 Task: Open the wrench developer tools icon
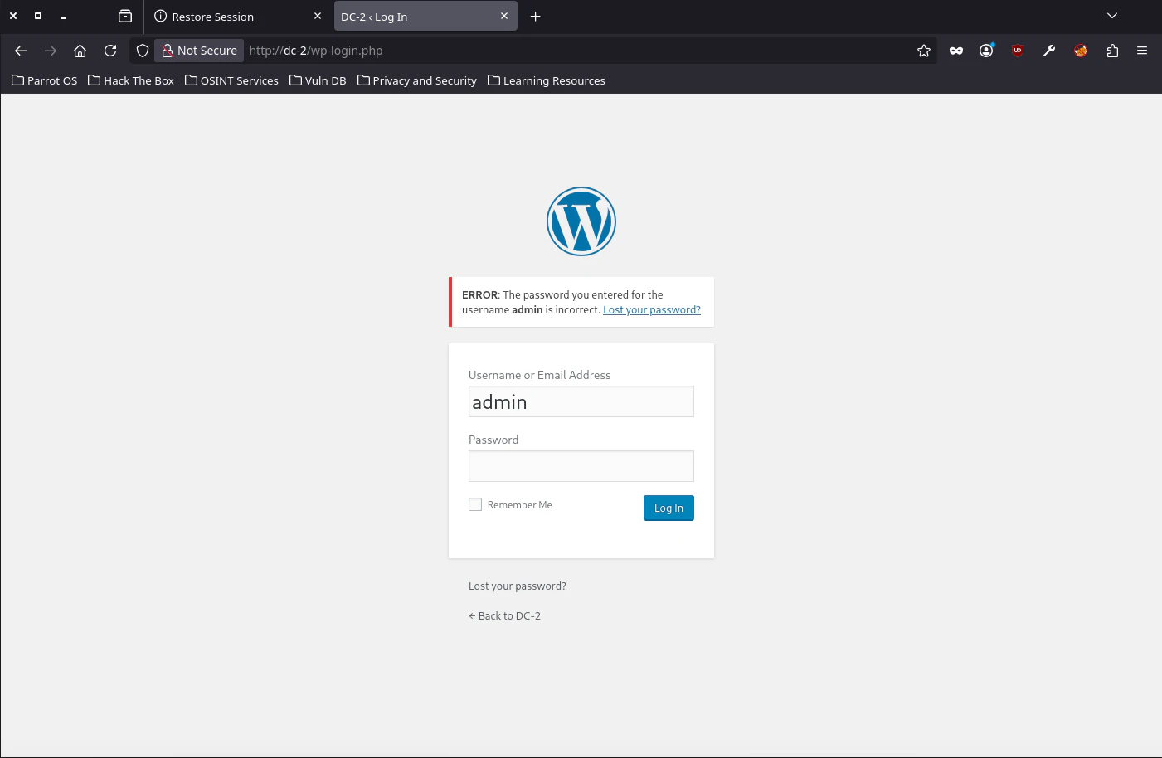1049,51
